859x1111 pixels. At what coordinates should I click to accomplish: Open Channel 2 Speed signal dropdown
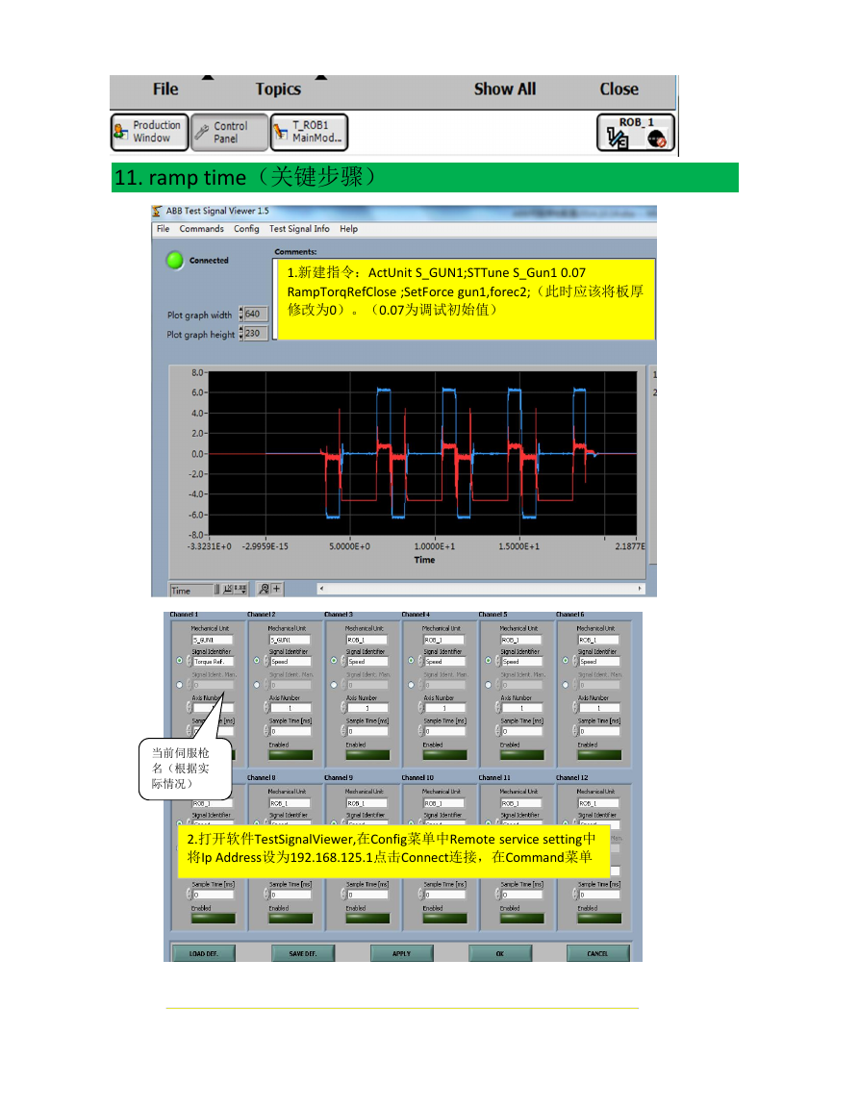(x=291, y=662)
